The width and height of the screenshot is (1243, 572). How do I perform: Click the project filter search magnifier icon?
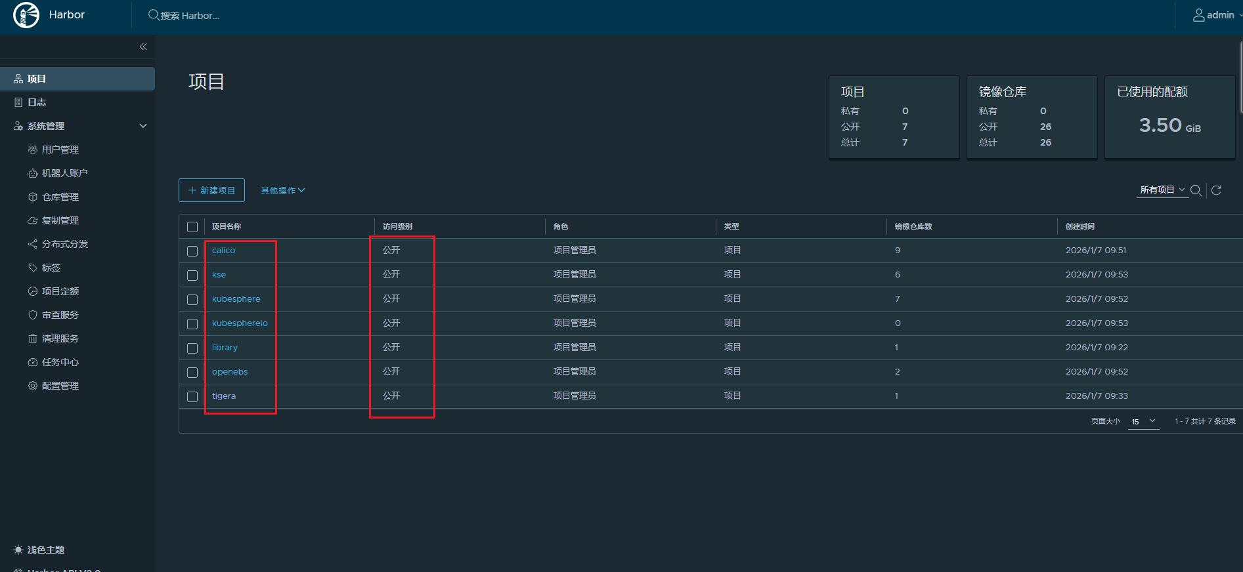click(x=1196, y=190)
